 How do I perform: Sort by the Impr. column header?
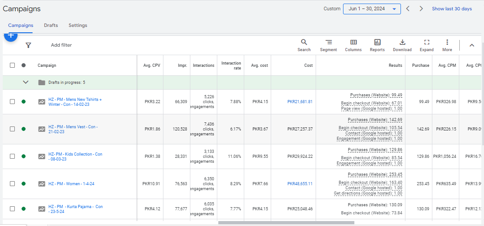[x=182, y=65]
